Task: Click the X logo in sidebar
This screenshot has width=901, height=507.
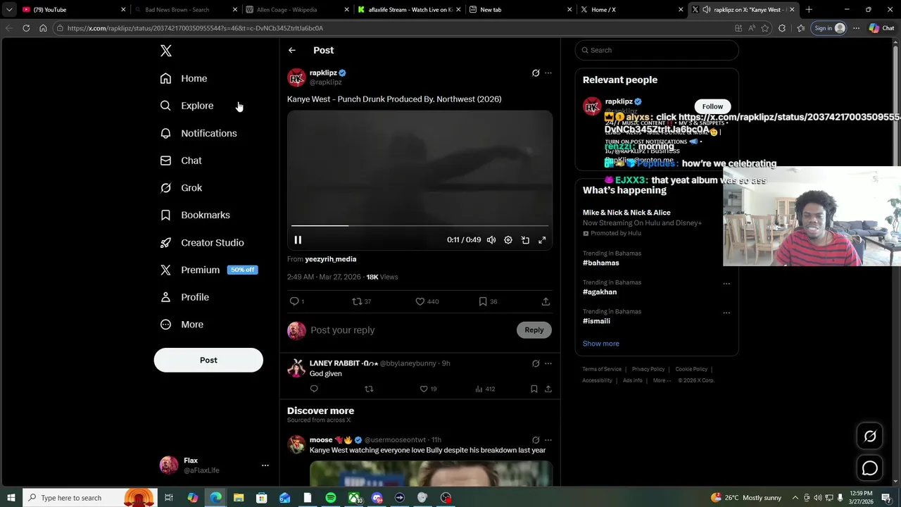Action: [x=166, y=51]
